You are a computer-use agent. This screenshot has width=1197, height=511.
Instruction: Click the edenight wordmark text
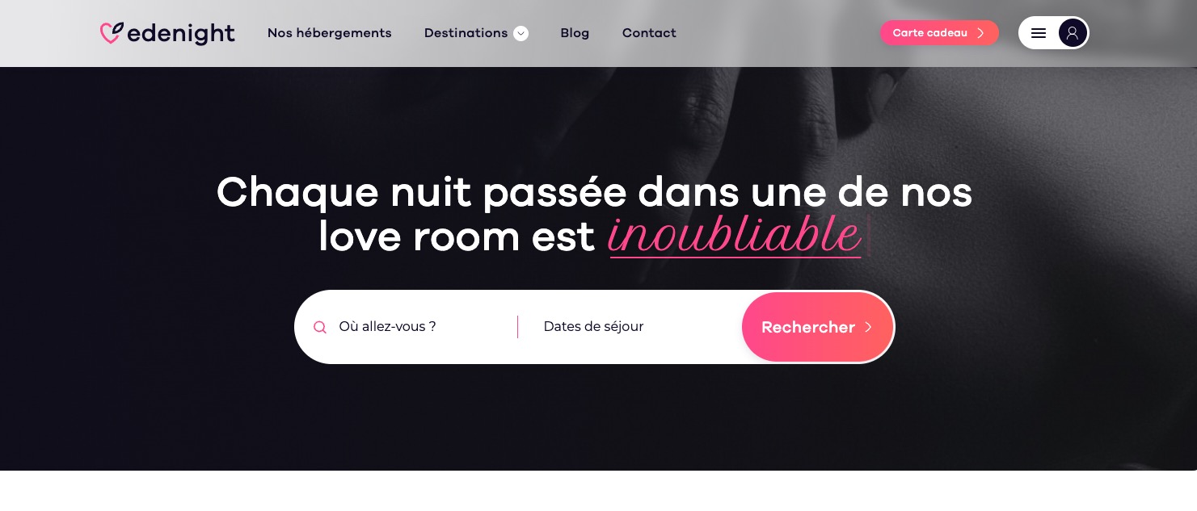(x=181, y=33)
